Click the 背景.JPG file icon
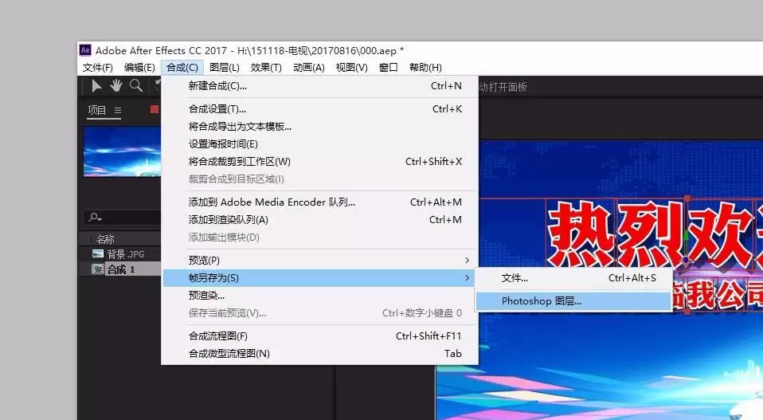 coord(98,253)
